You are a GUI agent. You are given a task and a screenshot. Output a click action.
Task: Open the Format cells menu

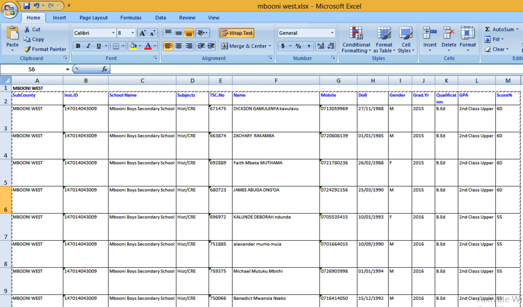pos(468,39)
